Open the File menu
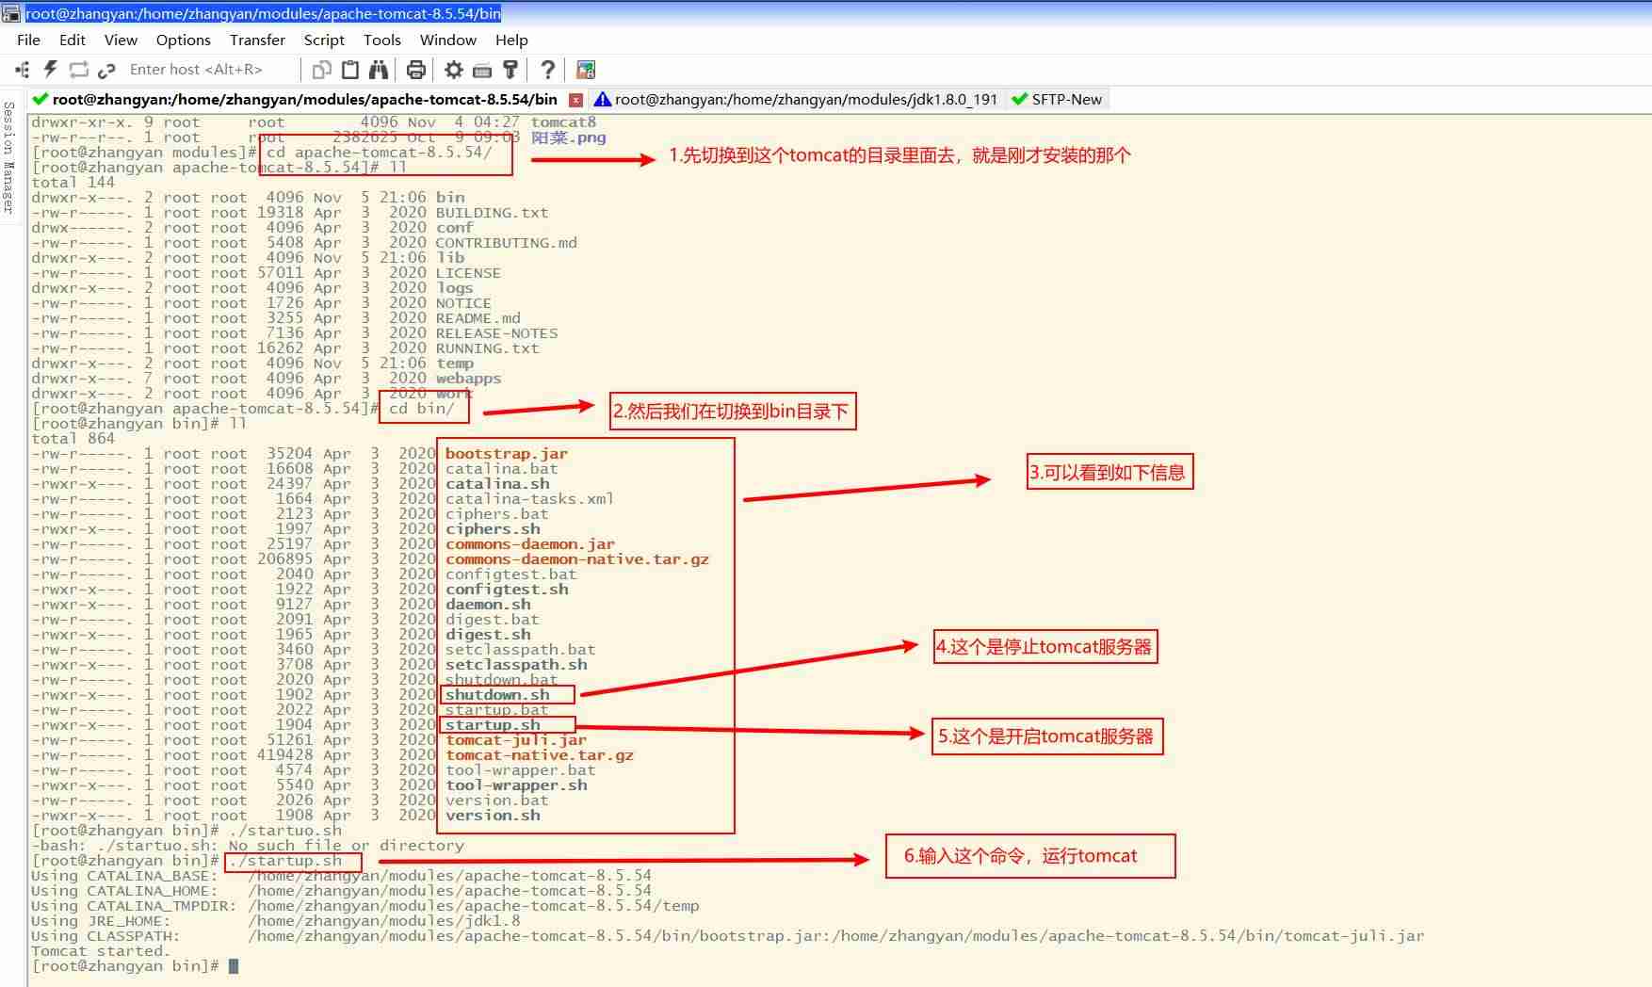Screen dimensions: 1652x987 [28, 40]
